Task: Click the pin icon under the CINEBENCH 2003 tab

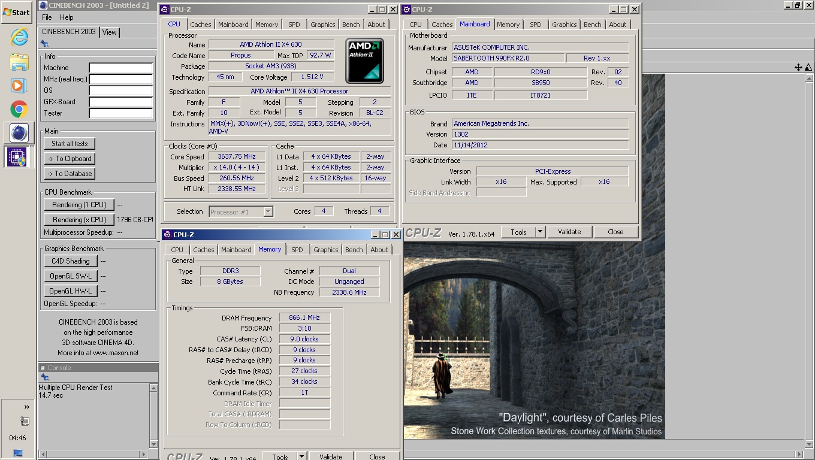Action: point(44,44)
